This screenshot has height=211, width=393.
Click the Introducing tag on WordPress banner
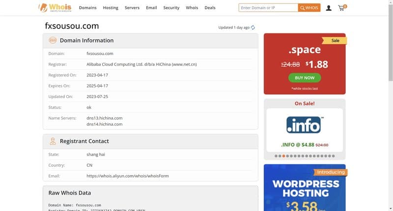click(331, 172)
